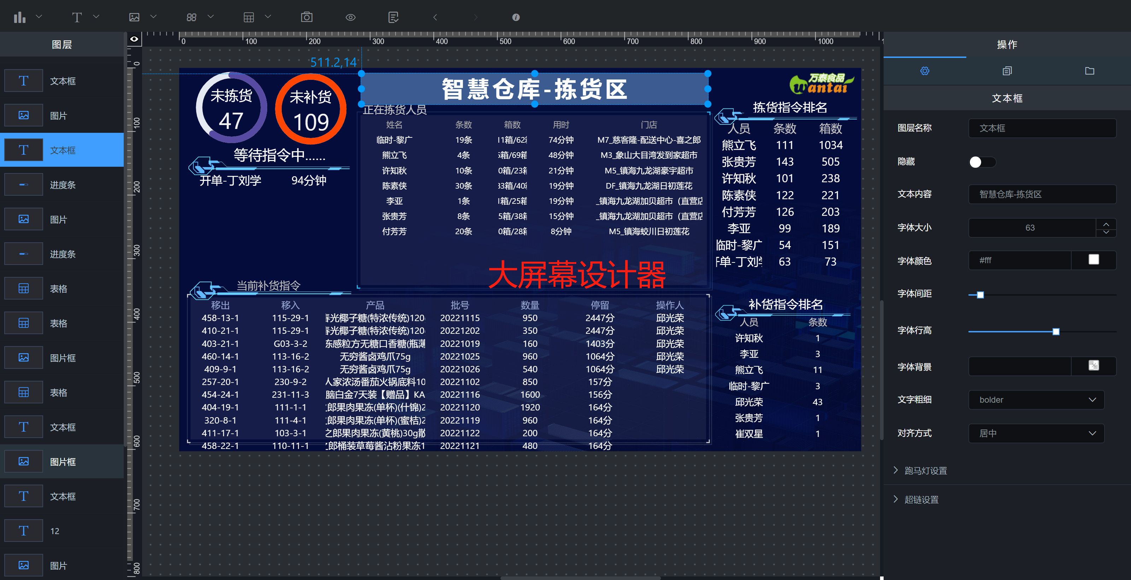Select the title text 智慧仓库-拣货区 on canvas
Screen dimensions: 1131x580
click(535, 89)
